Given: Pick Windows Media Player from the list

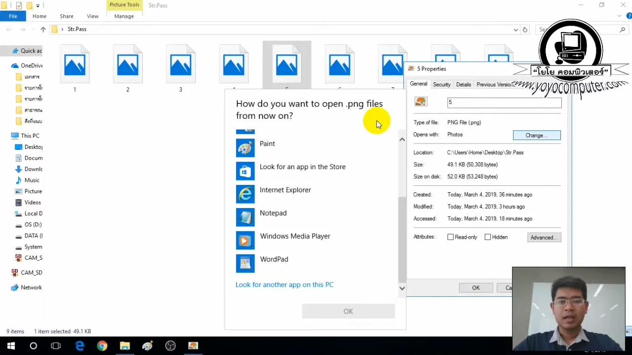Looking at the screenshot, I should [x=295, y=236].
